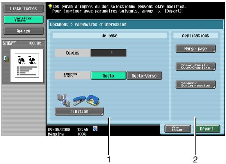Open the Liste Tâches job list
Viewport: 226px width, 164px height.
coord(23,8)
